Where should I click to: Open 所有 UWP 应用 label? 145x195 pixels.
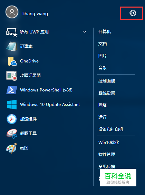(34, 32)
